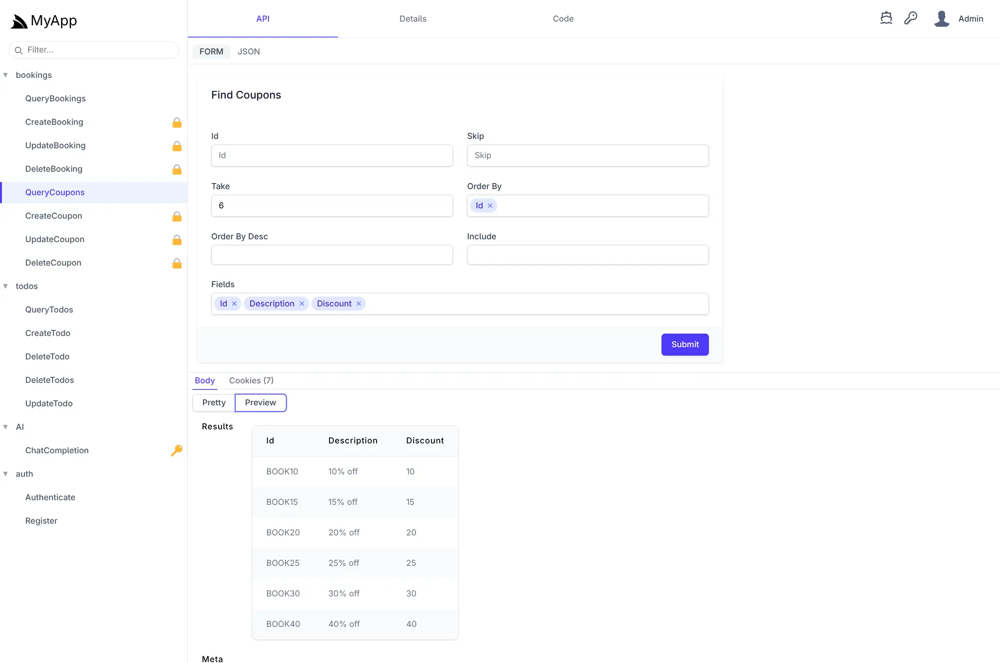Viewport: 1000px width, 663px height.
Task: Collapse the bookings group
Action: tap(6, 75)
